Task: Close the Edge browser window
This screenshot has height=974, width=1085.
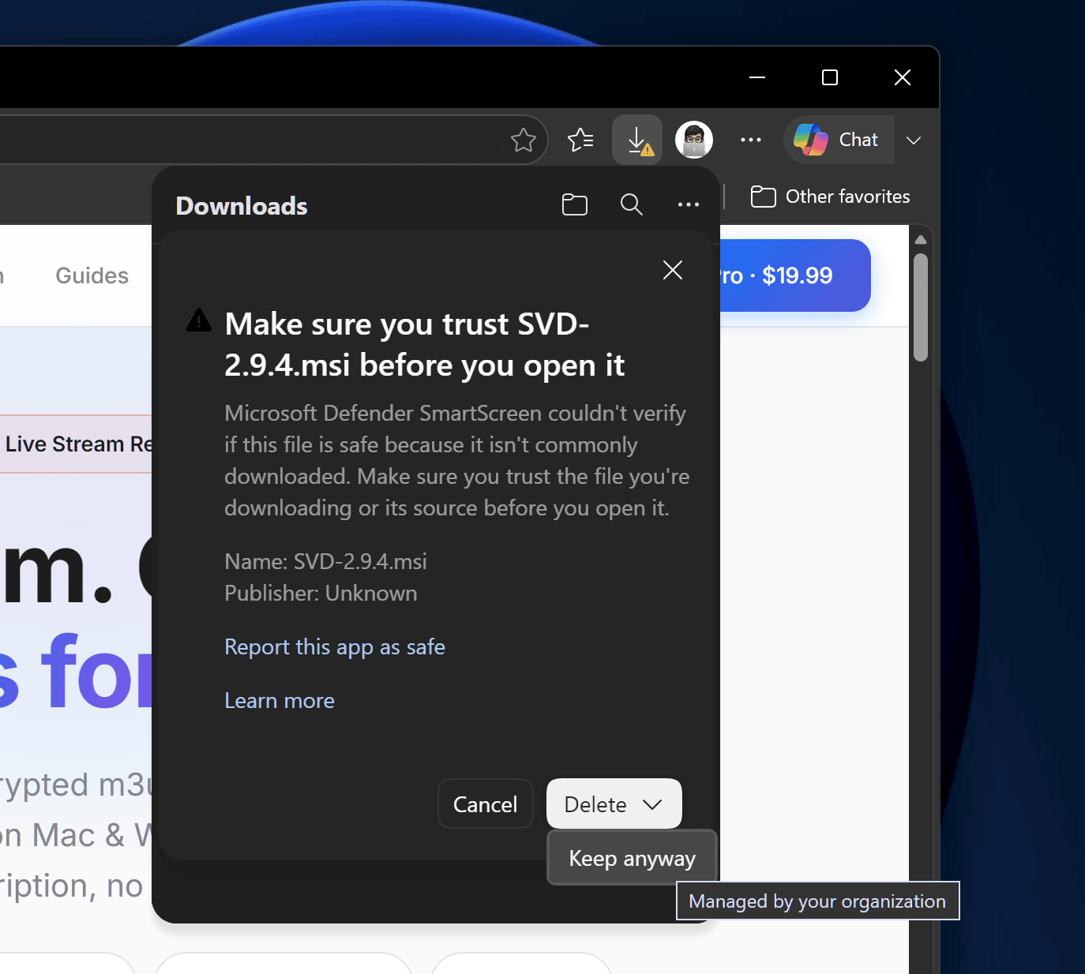Action: point(903,77)
